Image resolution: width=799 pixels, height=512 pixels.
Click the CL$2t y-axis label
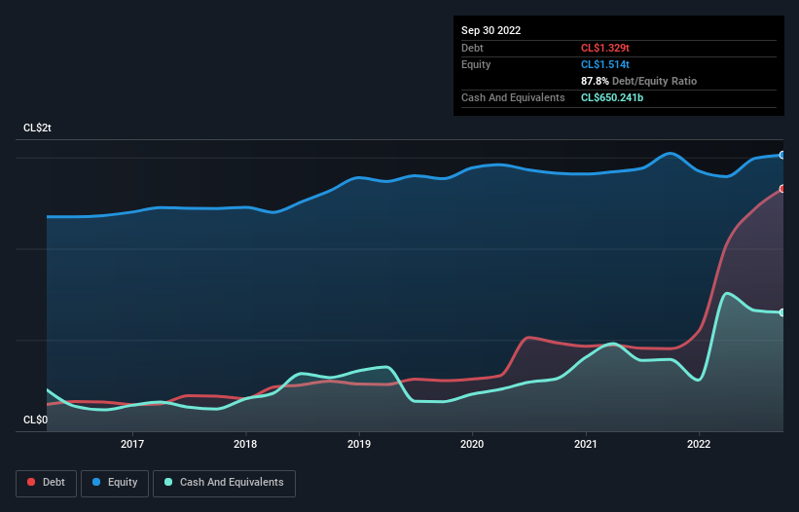[38, 128]
